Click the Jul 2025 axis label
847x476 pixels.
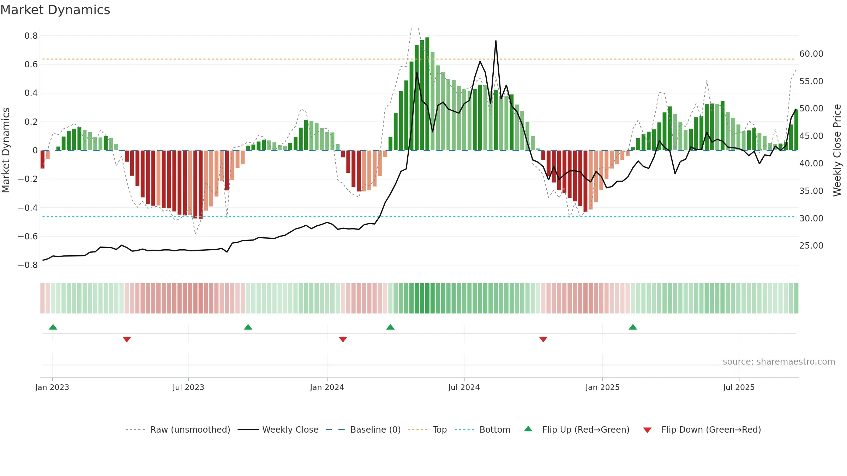[739, 387]
